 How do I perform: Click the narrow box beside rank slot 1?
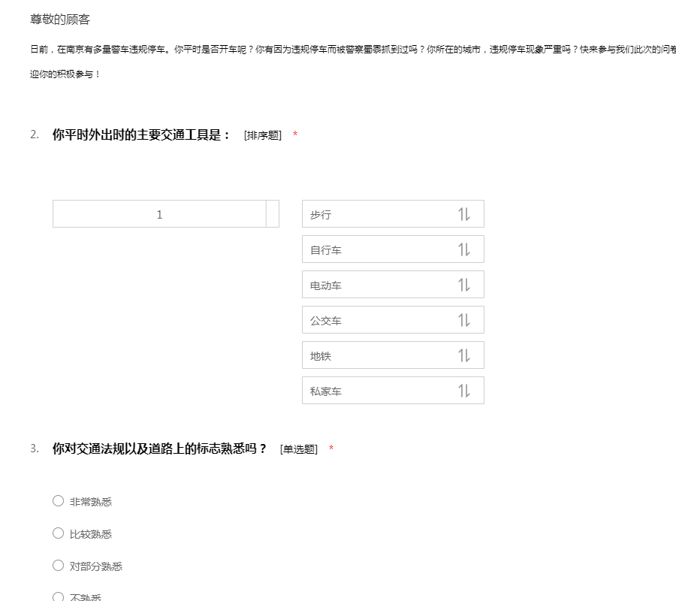273,214
